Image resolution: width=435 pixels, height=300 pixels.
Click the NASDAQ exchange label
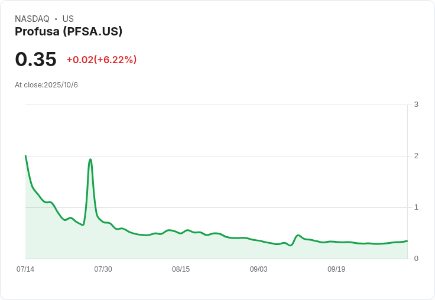32,19
